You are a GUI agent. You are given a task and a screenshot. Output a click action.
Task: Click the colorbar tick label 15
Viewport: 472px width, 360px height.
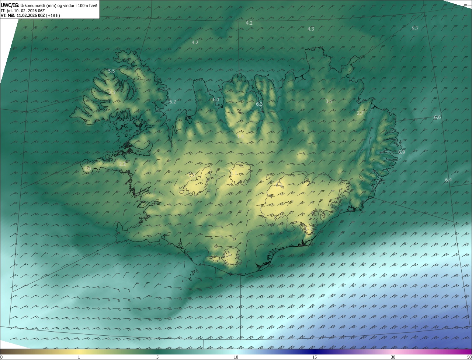click(x=315, y=357)
